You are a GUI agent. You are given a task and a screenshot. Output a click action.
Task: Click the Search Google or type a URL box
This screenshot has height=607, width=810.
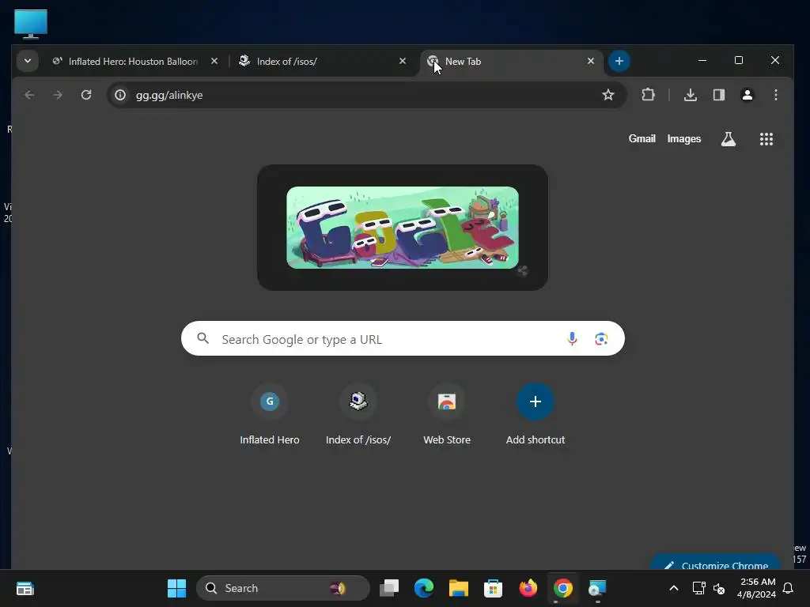[403, 338]
